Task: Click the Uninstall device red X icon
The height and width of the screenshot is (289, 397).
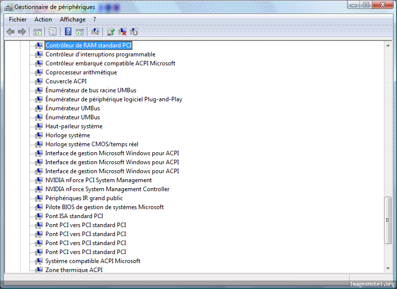Action: (x=122, y=32)
